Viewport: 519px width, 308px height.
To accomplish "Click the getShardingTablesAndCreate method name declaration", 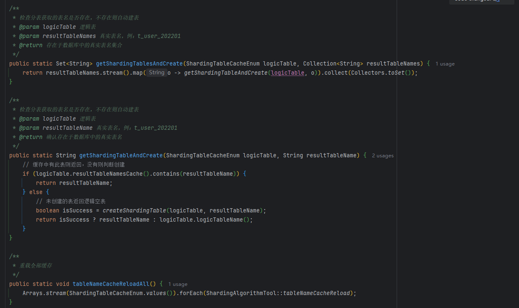I will coord(139,63).
